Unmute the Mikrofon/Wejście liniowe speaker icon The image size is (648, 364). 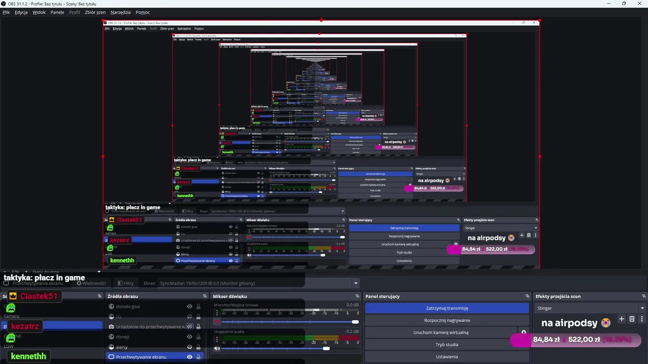point(217,322)
